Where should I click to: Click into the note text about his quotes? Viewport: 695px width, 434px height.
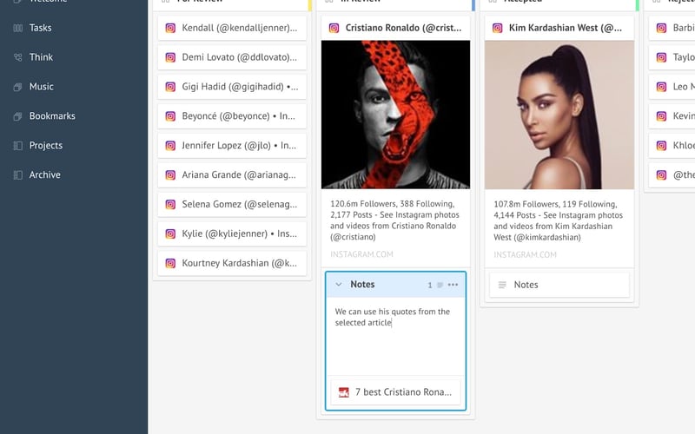393,317
